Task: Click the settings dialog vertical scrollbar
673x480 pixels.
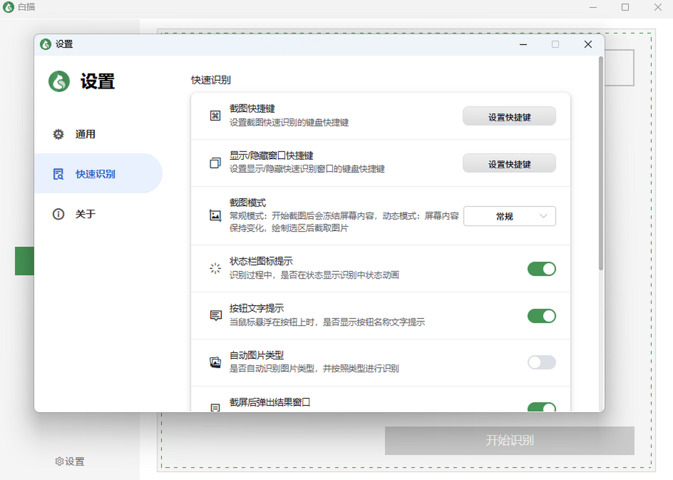Action: [x=601, y=163]
